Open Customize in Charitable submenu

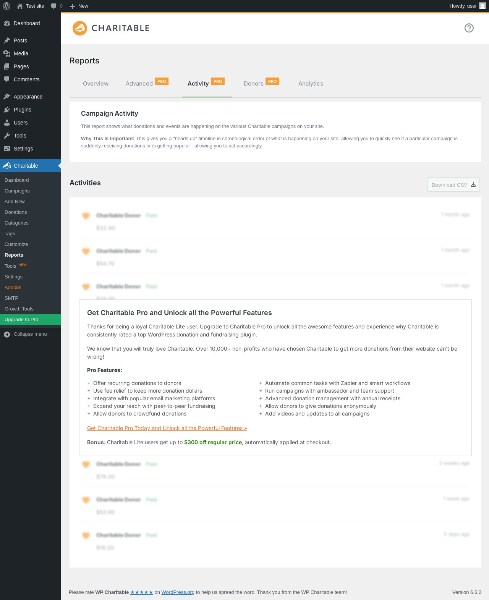pos(31,244)
